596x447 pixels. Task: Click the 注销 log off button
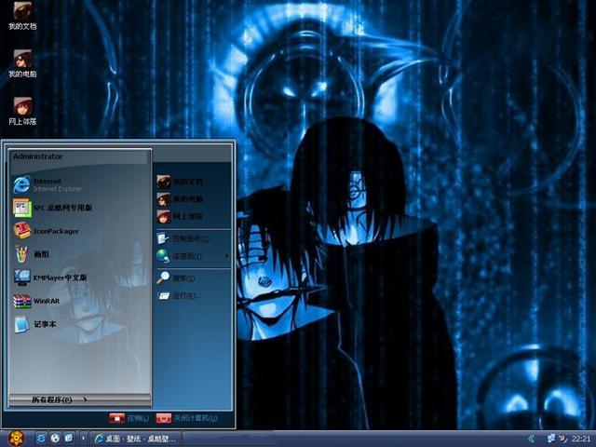tap(129, 418)
